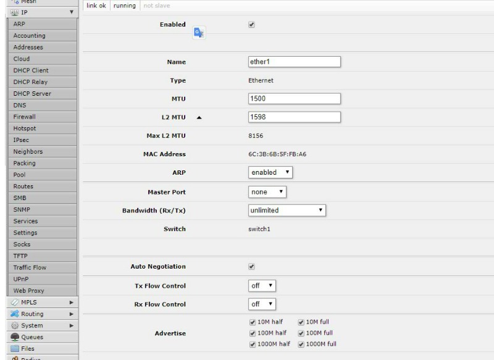Toggle the Enabled checkbox
The height and width of the screenshot is (360, 494).
point(251,25)
